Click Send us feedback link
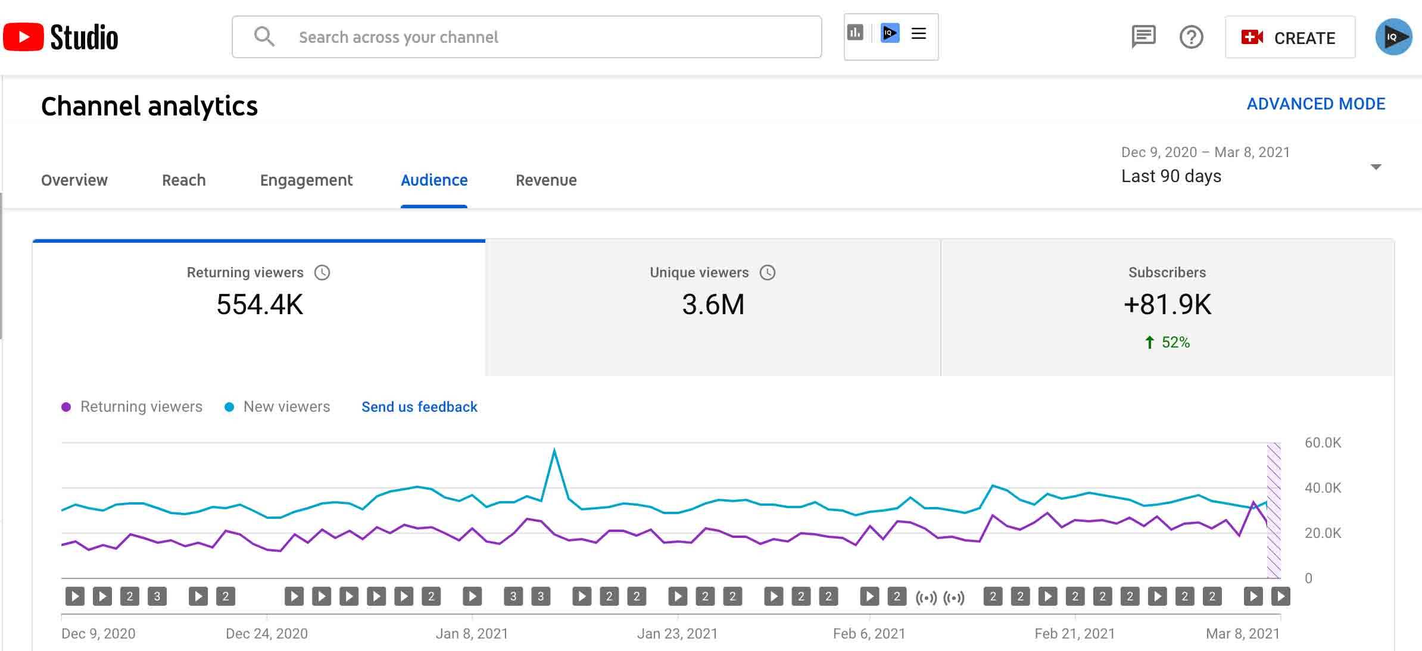This screenshot has height=651, width=1422. [419, 407]
